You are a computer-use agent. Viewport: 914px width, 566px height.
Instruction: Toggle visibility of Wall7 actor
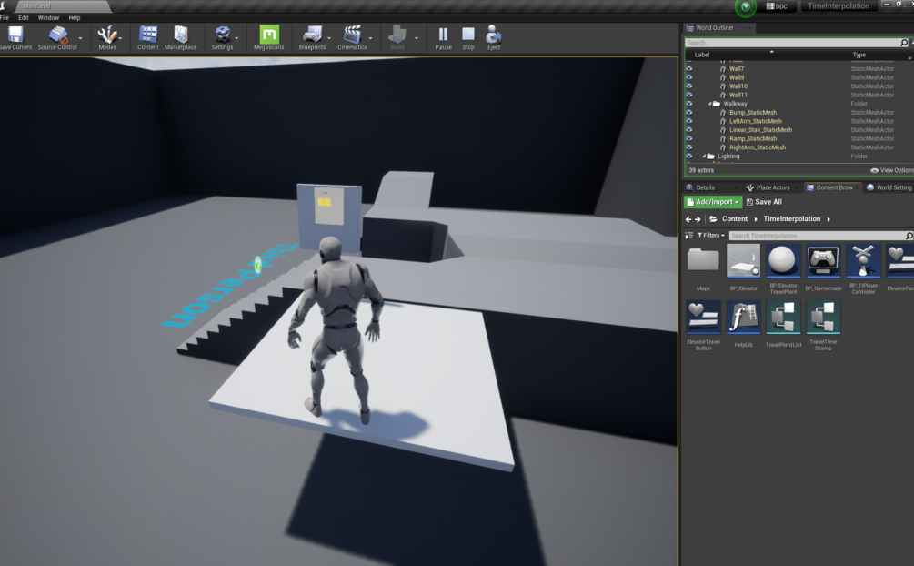point(689,68)
